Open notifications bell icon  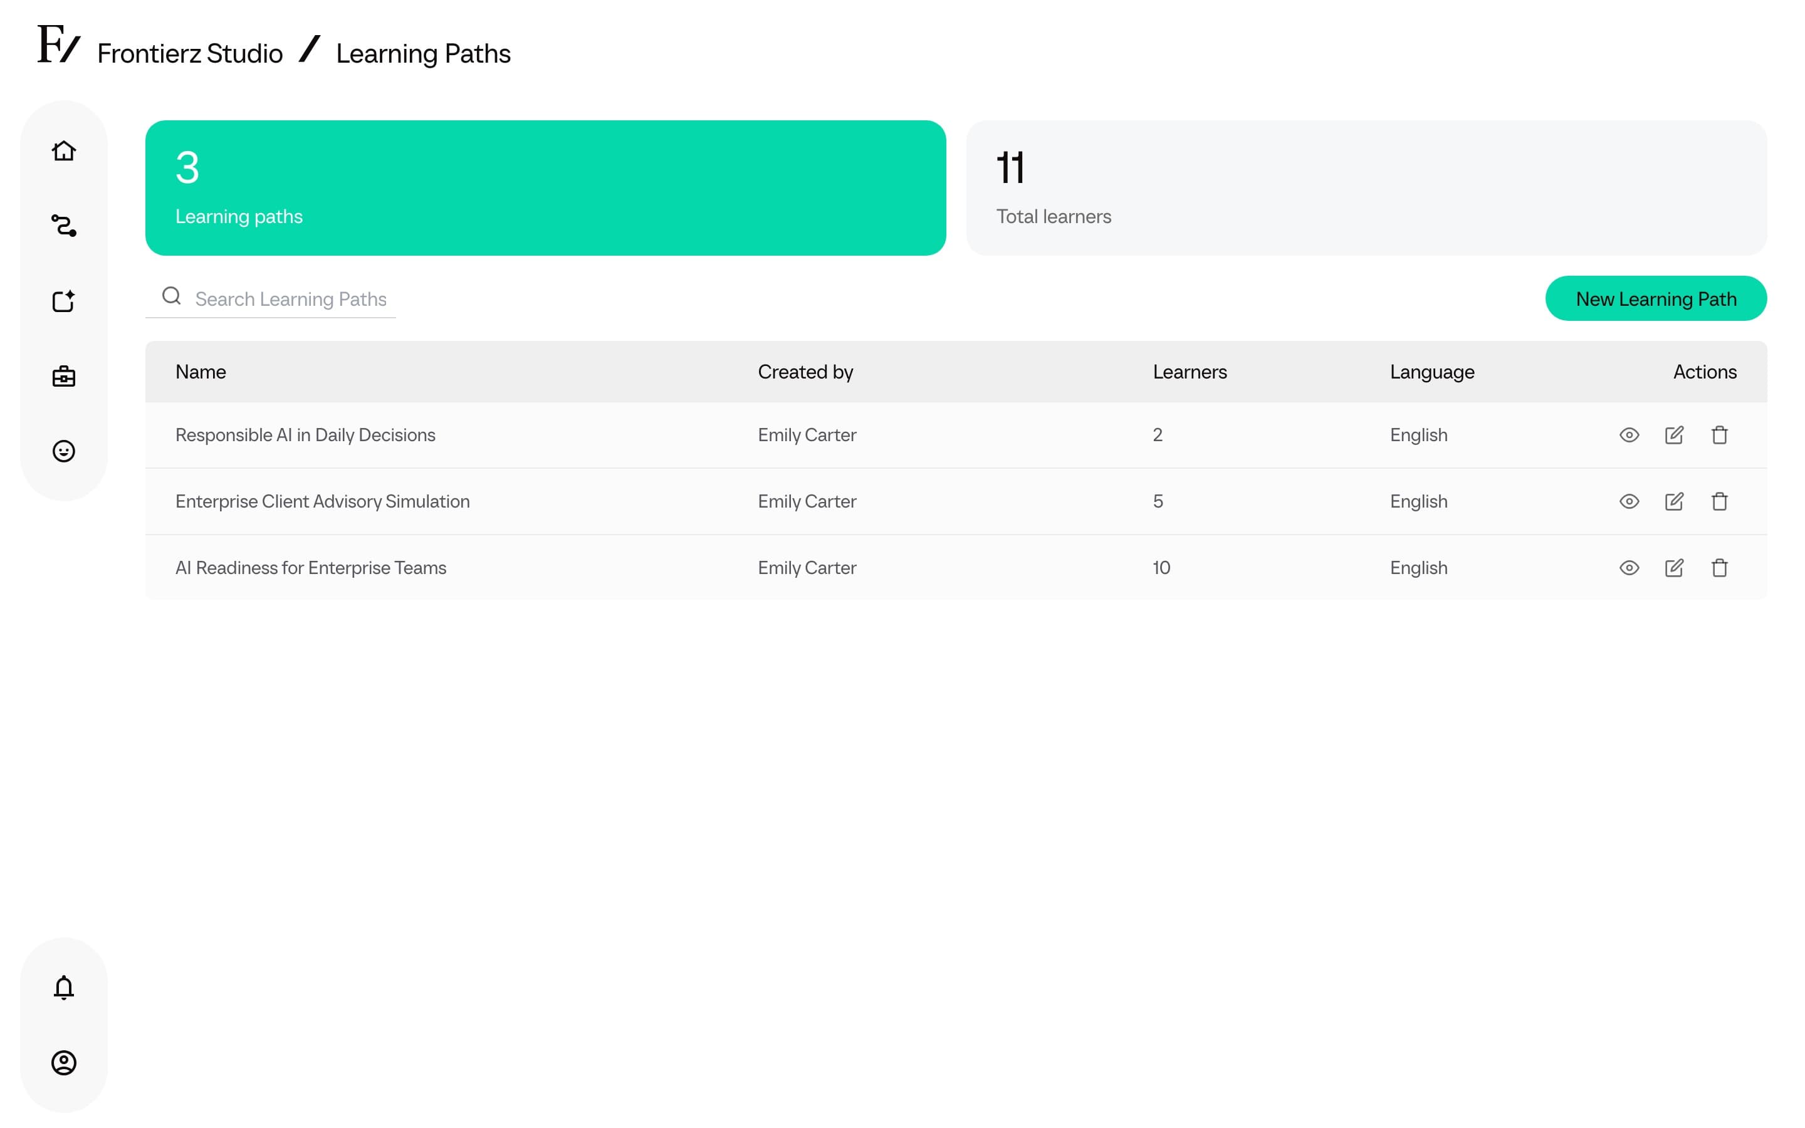[63, 987]
